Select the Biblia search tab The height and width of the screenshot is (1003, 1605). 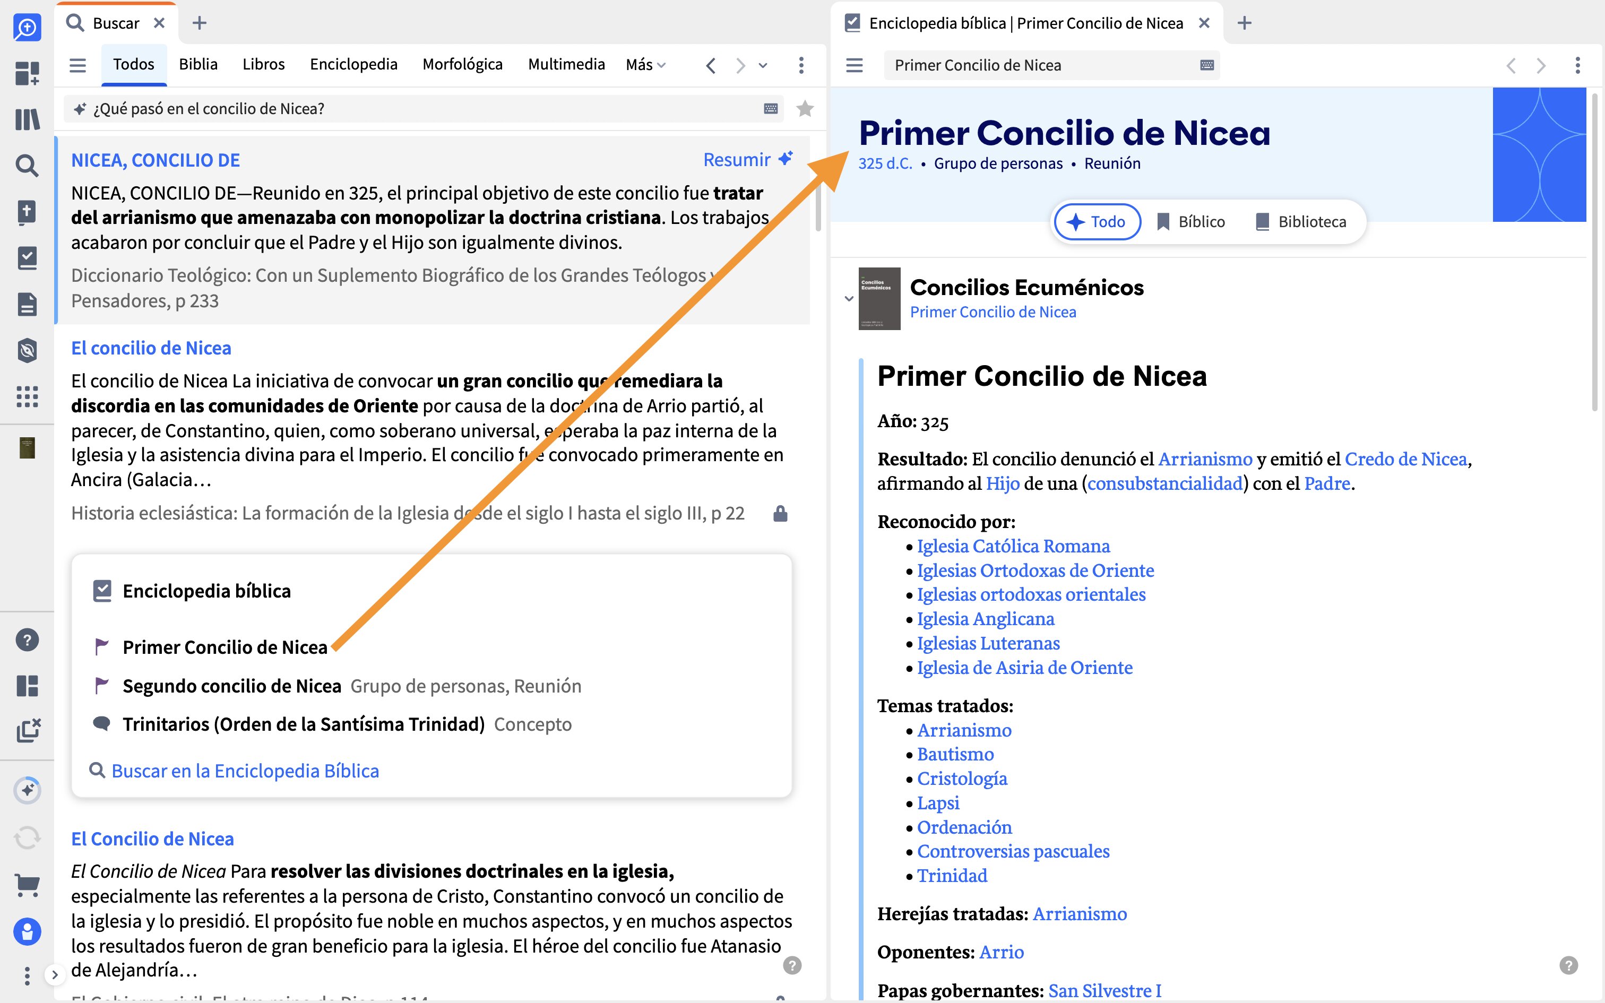(199, 64)
